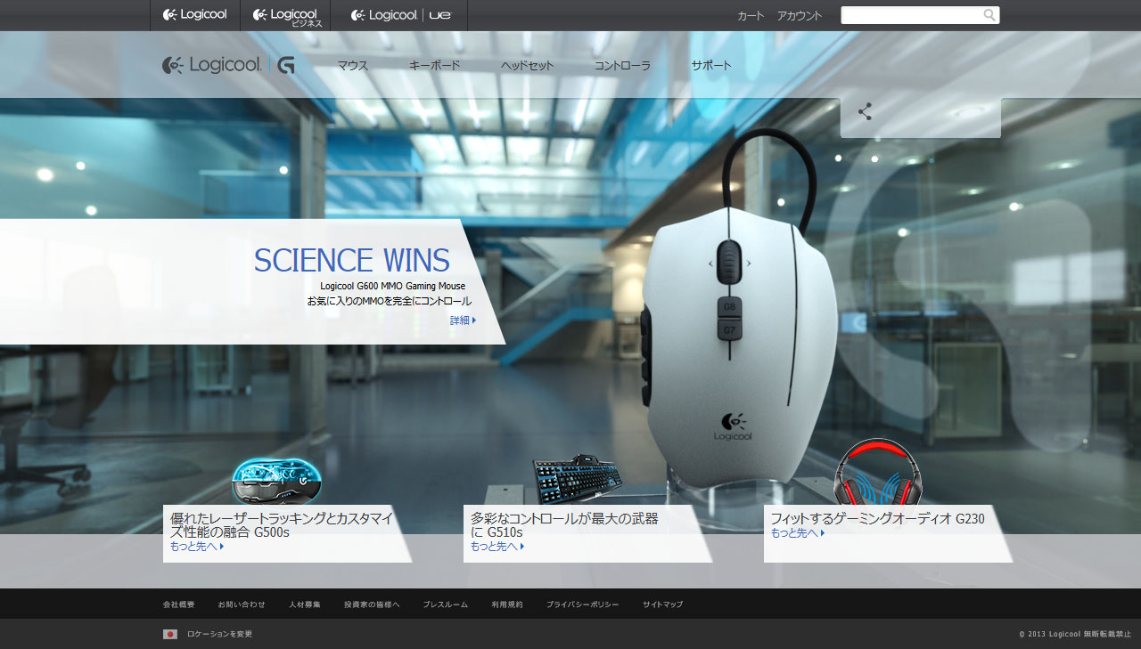Click もっと先へ under G510s
The height and width of the screenshot is (649, 1141).
[x=497, y=547]
